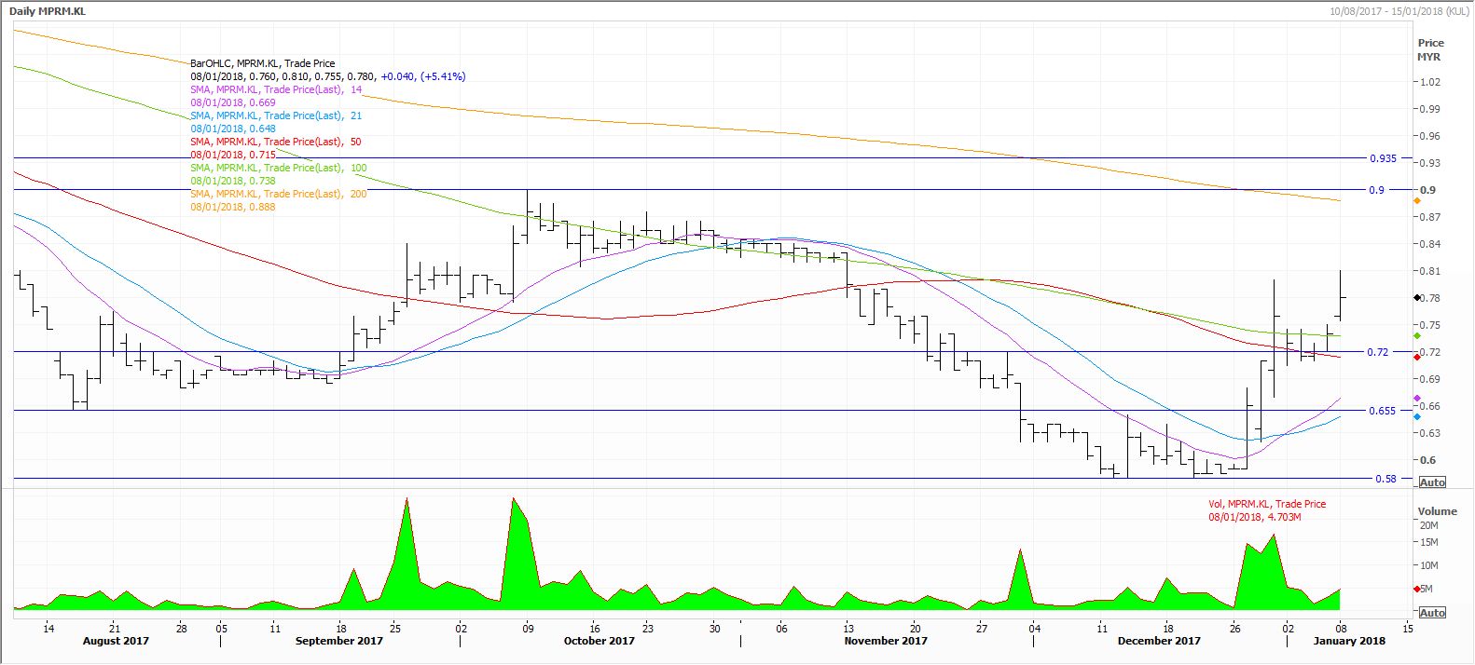Click the blue SMA 21 axis marker
Viewport: 1475px width, 665px height.
[x=1417, y=416]
